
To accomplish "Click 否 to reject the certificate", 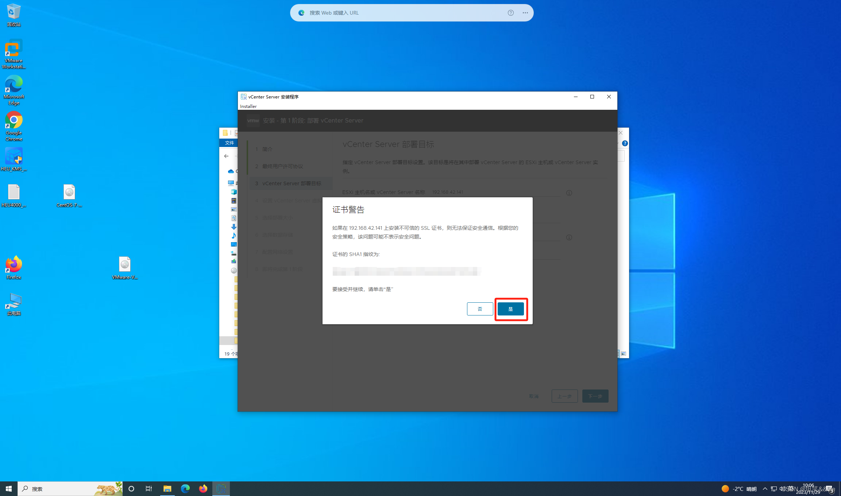I will point(480,309).
